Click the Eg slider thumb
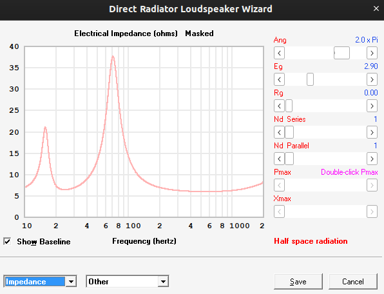The image size is (384, 294). coord(310,79)
